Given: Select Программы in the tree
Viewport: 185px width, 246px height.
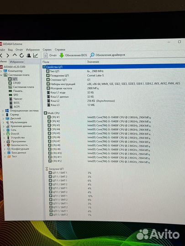Looking at the screenshot, I should [x=18, y=141].
